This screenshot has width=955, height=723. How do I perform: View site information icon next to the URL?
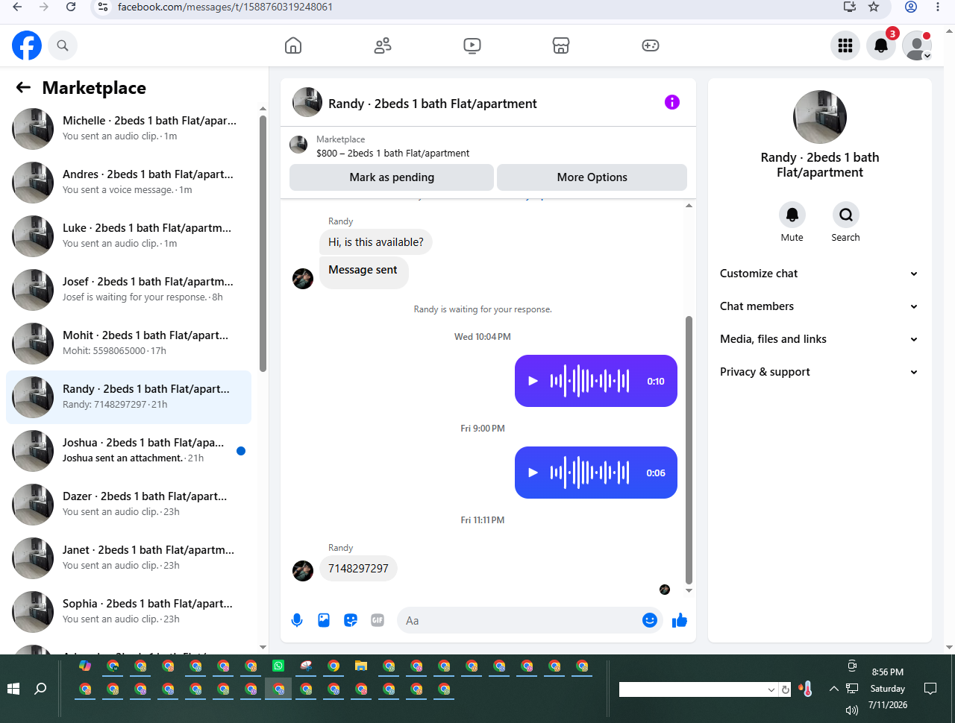coord(104,7)
